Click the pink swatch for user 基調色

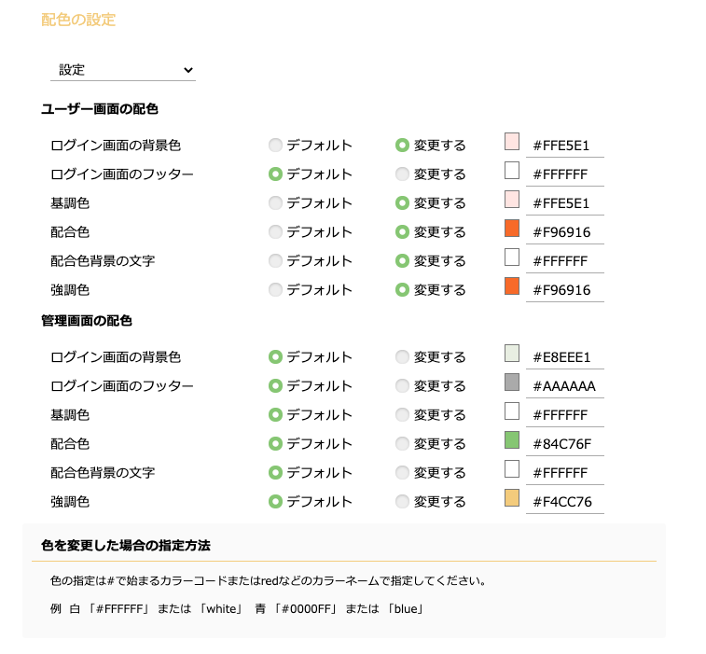512,199
